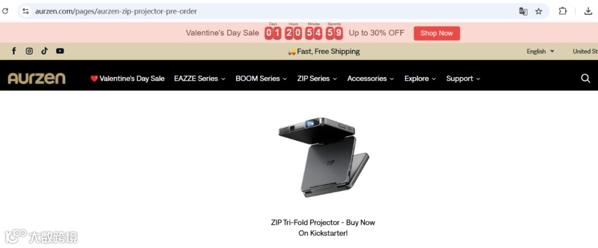
Task: Open the Support menu
Action: click(x=463, y=79)
